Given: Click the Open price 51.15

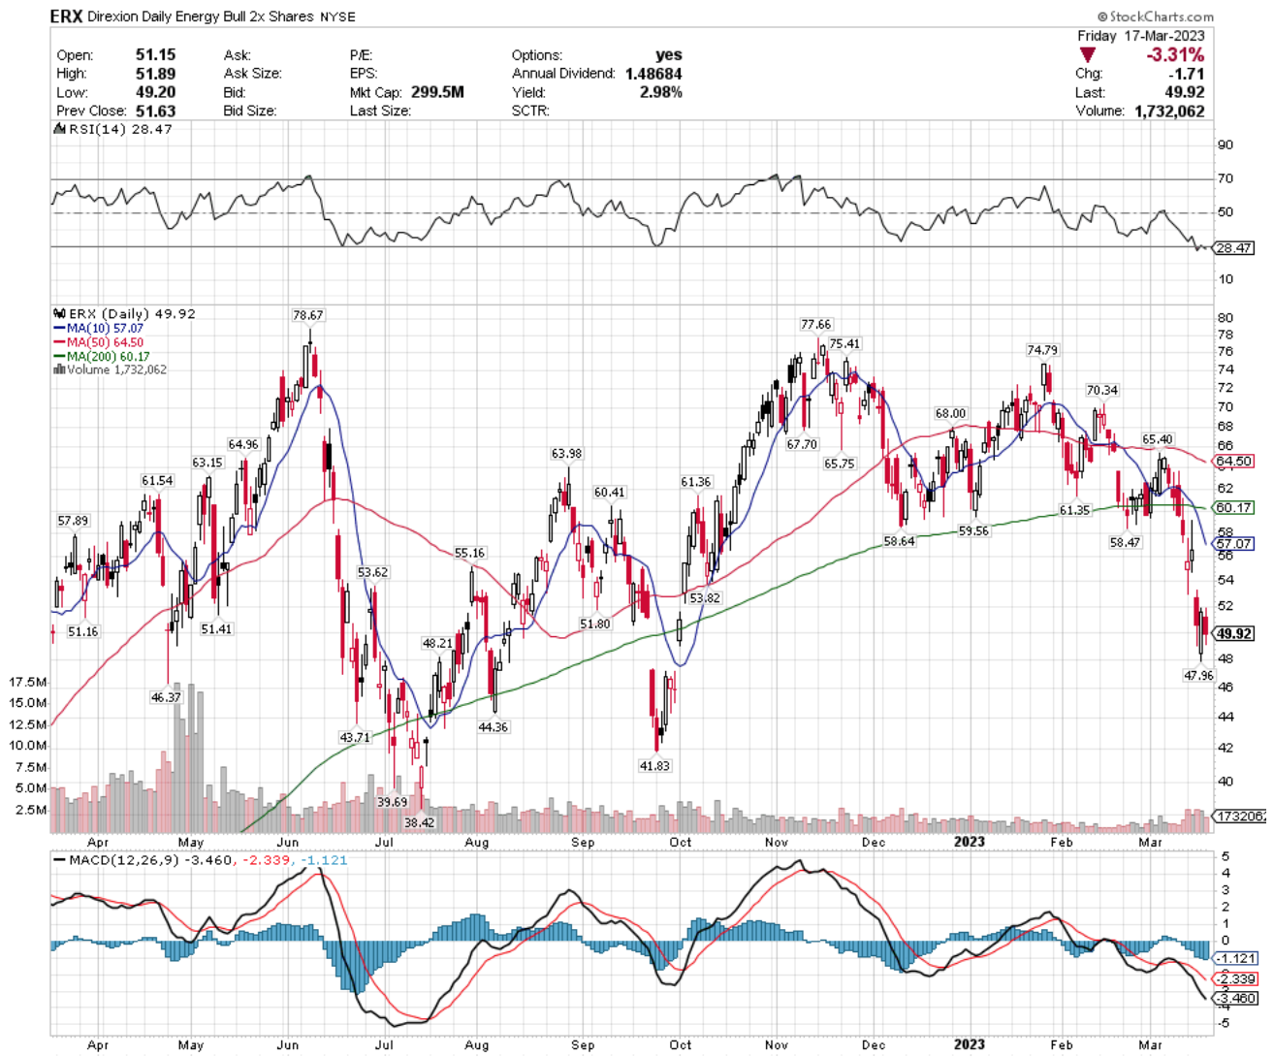Looking at the screenshot, I should pos(156,55).
